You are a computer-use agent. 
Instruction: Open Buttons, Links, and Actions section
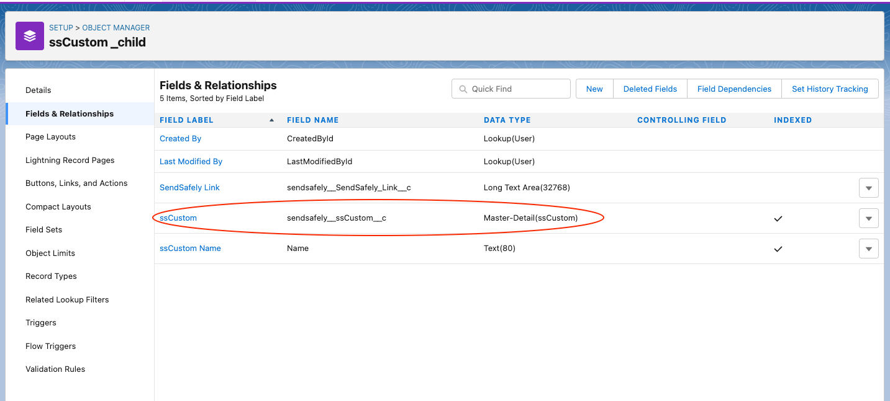(x=76, y=183)
